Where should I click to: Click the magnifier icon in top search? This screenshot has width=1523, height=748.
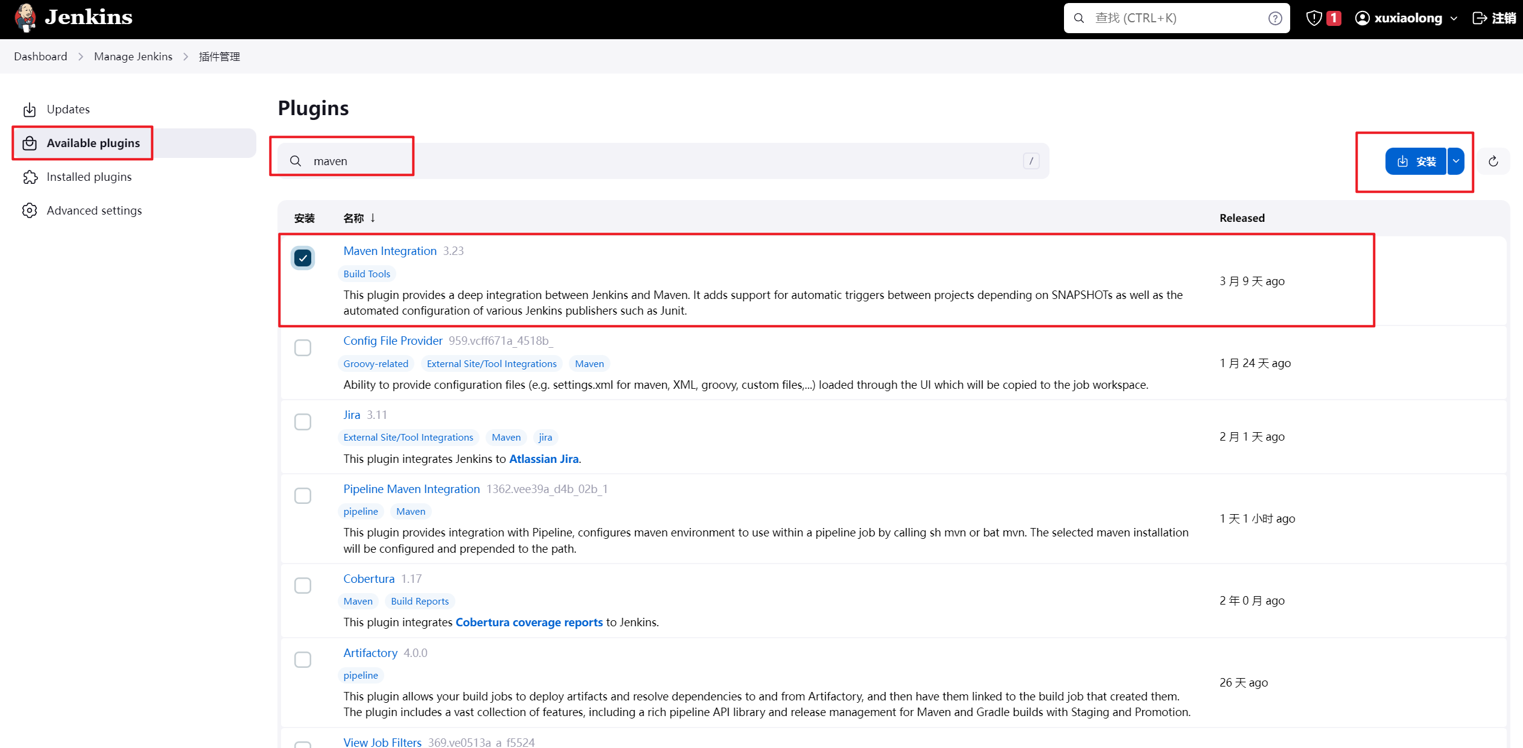[x=1080, y=18]
